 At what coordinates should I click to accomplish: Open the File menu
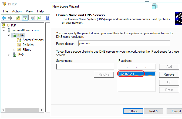5,11
